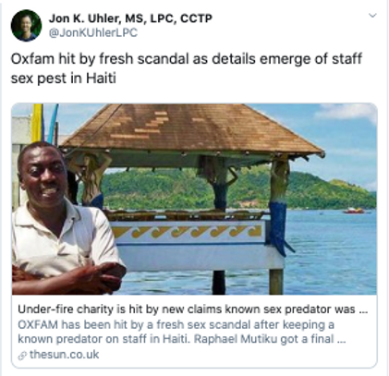The width and height of the screenshot is (389, 376).
Task: Click the yellow pole at the photo's top left
Action: tap(37, 123)
